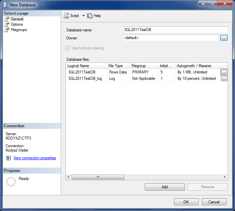Click the Log file type cell

118,78
